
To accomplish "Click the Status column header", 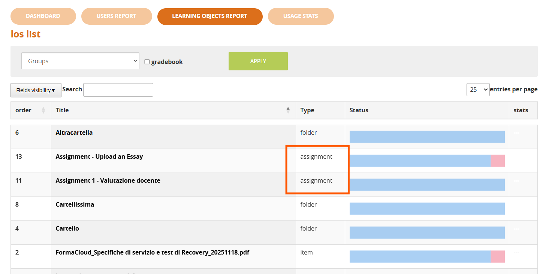I will pyautogui.click(x=359, y=110).
